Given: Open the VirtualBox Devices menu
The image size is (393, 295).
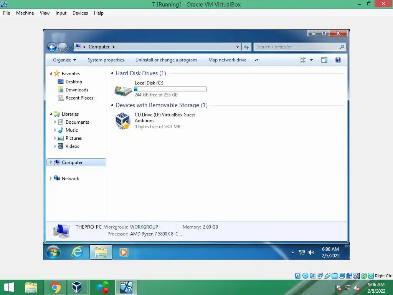Looking at the screenshot, I should click(80, 13).
